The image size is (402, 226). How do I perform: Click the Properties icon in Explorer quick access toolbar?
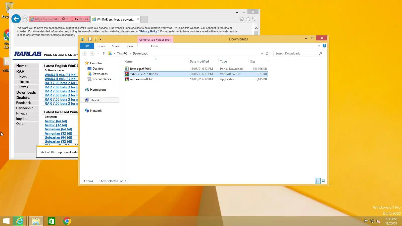90,39
